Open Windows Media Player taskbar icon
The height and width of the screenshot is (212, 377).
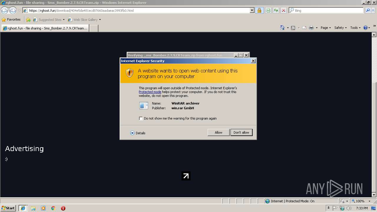(x=43, y=208)
